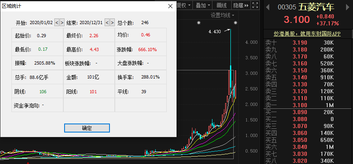Click the 隐藏 toolbar button

click(240, 5)
